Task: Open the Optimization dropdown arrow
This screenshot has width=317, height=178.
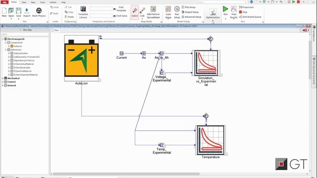Action: pos(212,20)
